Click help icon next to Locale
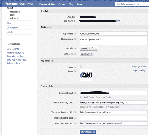 coord(75,48)
